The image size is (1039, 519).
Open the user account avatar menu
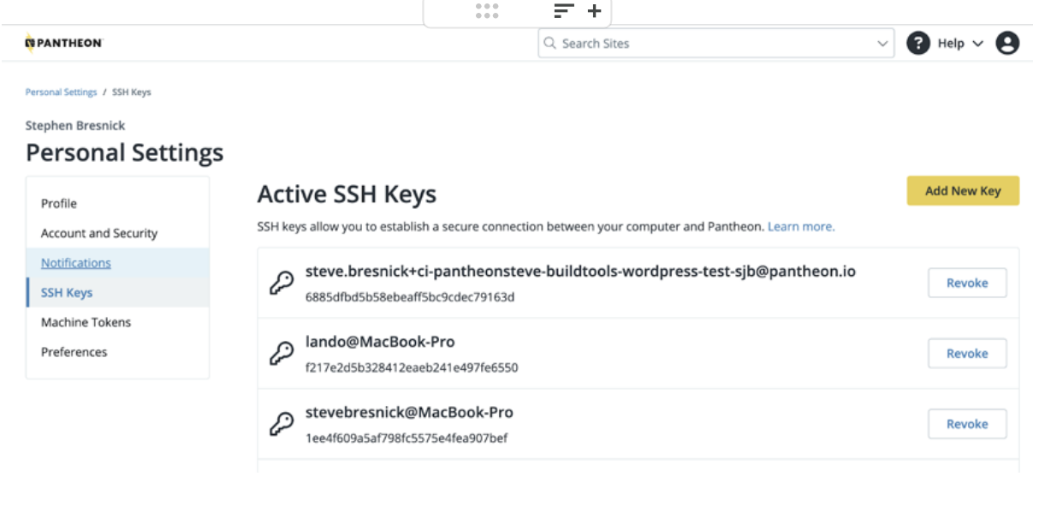tap(1007, 43)
